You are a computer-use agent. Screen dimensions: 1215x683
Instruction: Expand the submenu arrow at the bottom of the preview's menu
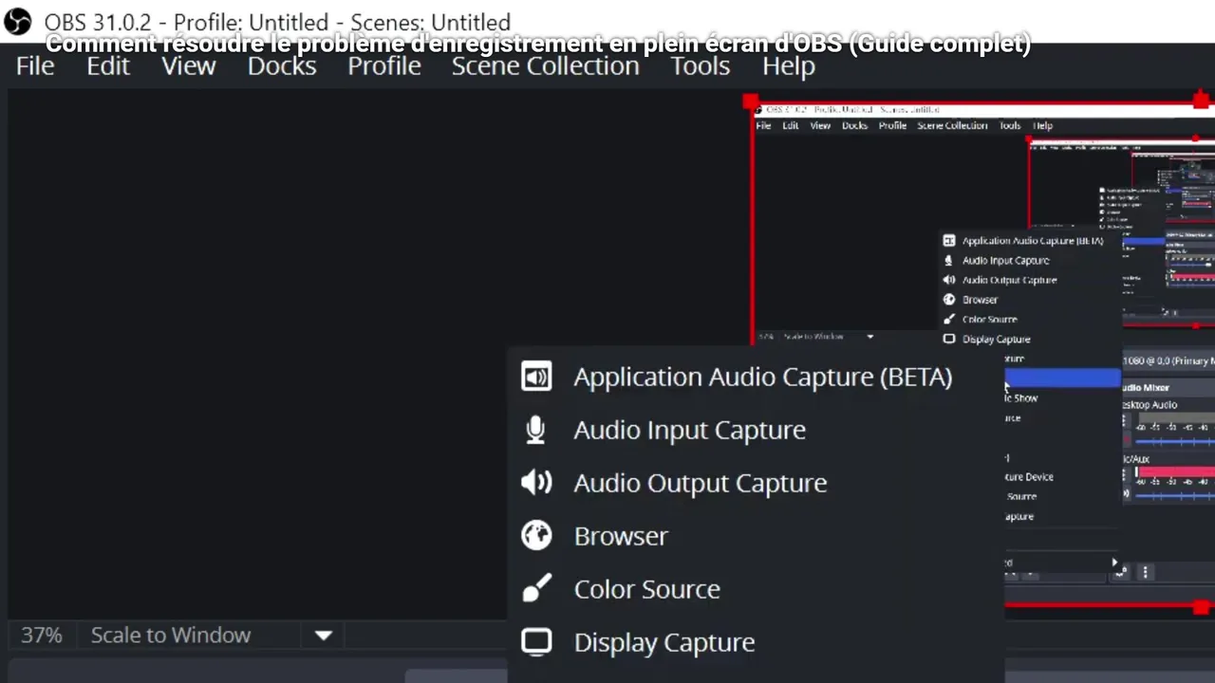pos(1114,563)
